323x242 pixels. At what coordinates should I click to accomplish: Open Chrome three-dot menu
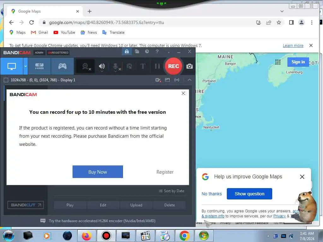pyautogui.click(x=312, y=22)
